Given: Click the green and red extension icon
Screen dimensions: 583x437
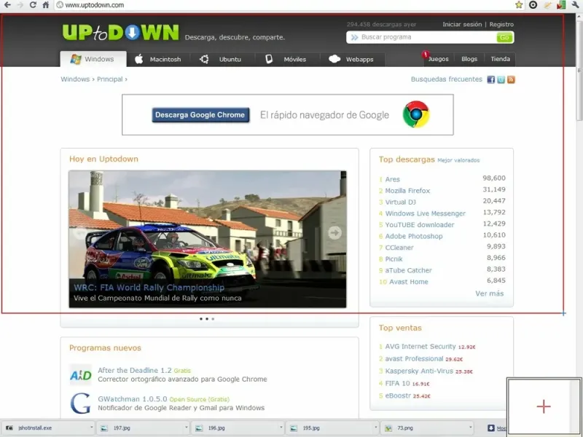Looking at the screenshot, I should [561, 5].
